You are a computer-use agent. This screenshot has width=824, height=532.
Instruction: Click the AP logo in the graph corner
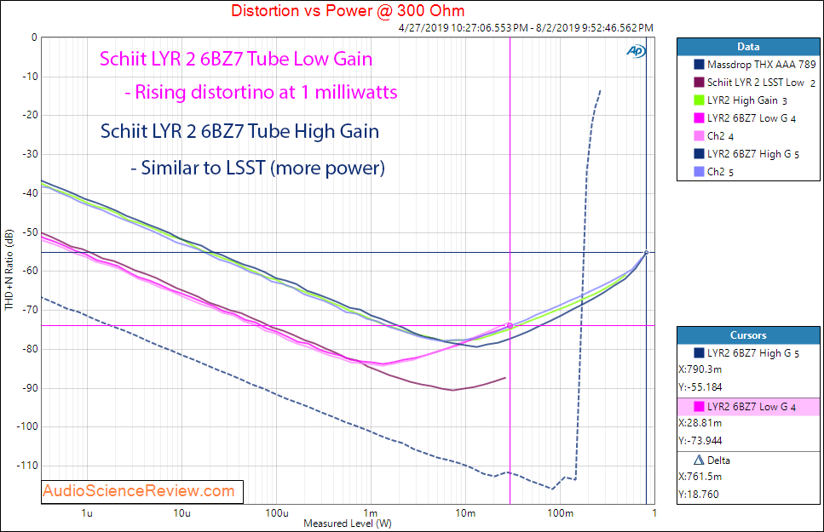point(636,51)
